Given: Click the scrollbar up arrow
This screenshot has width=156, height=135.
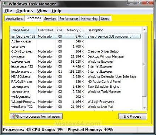Looking at the screenshot, I should pyautogui.click(x=144, y=30).
